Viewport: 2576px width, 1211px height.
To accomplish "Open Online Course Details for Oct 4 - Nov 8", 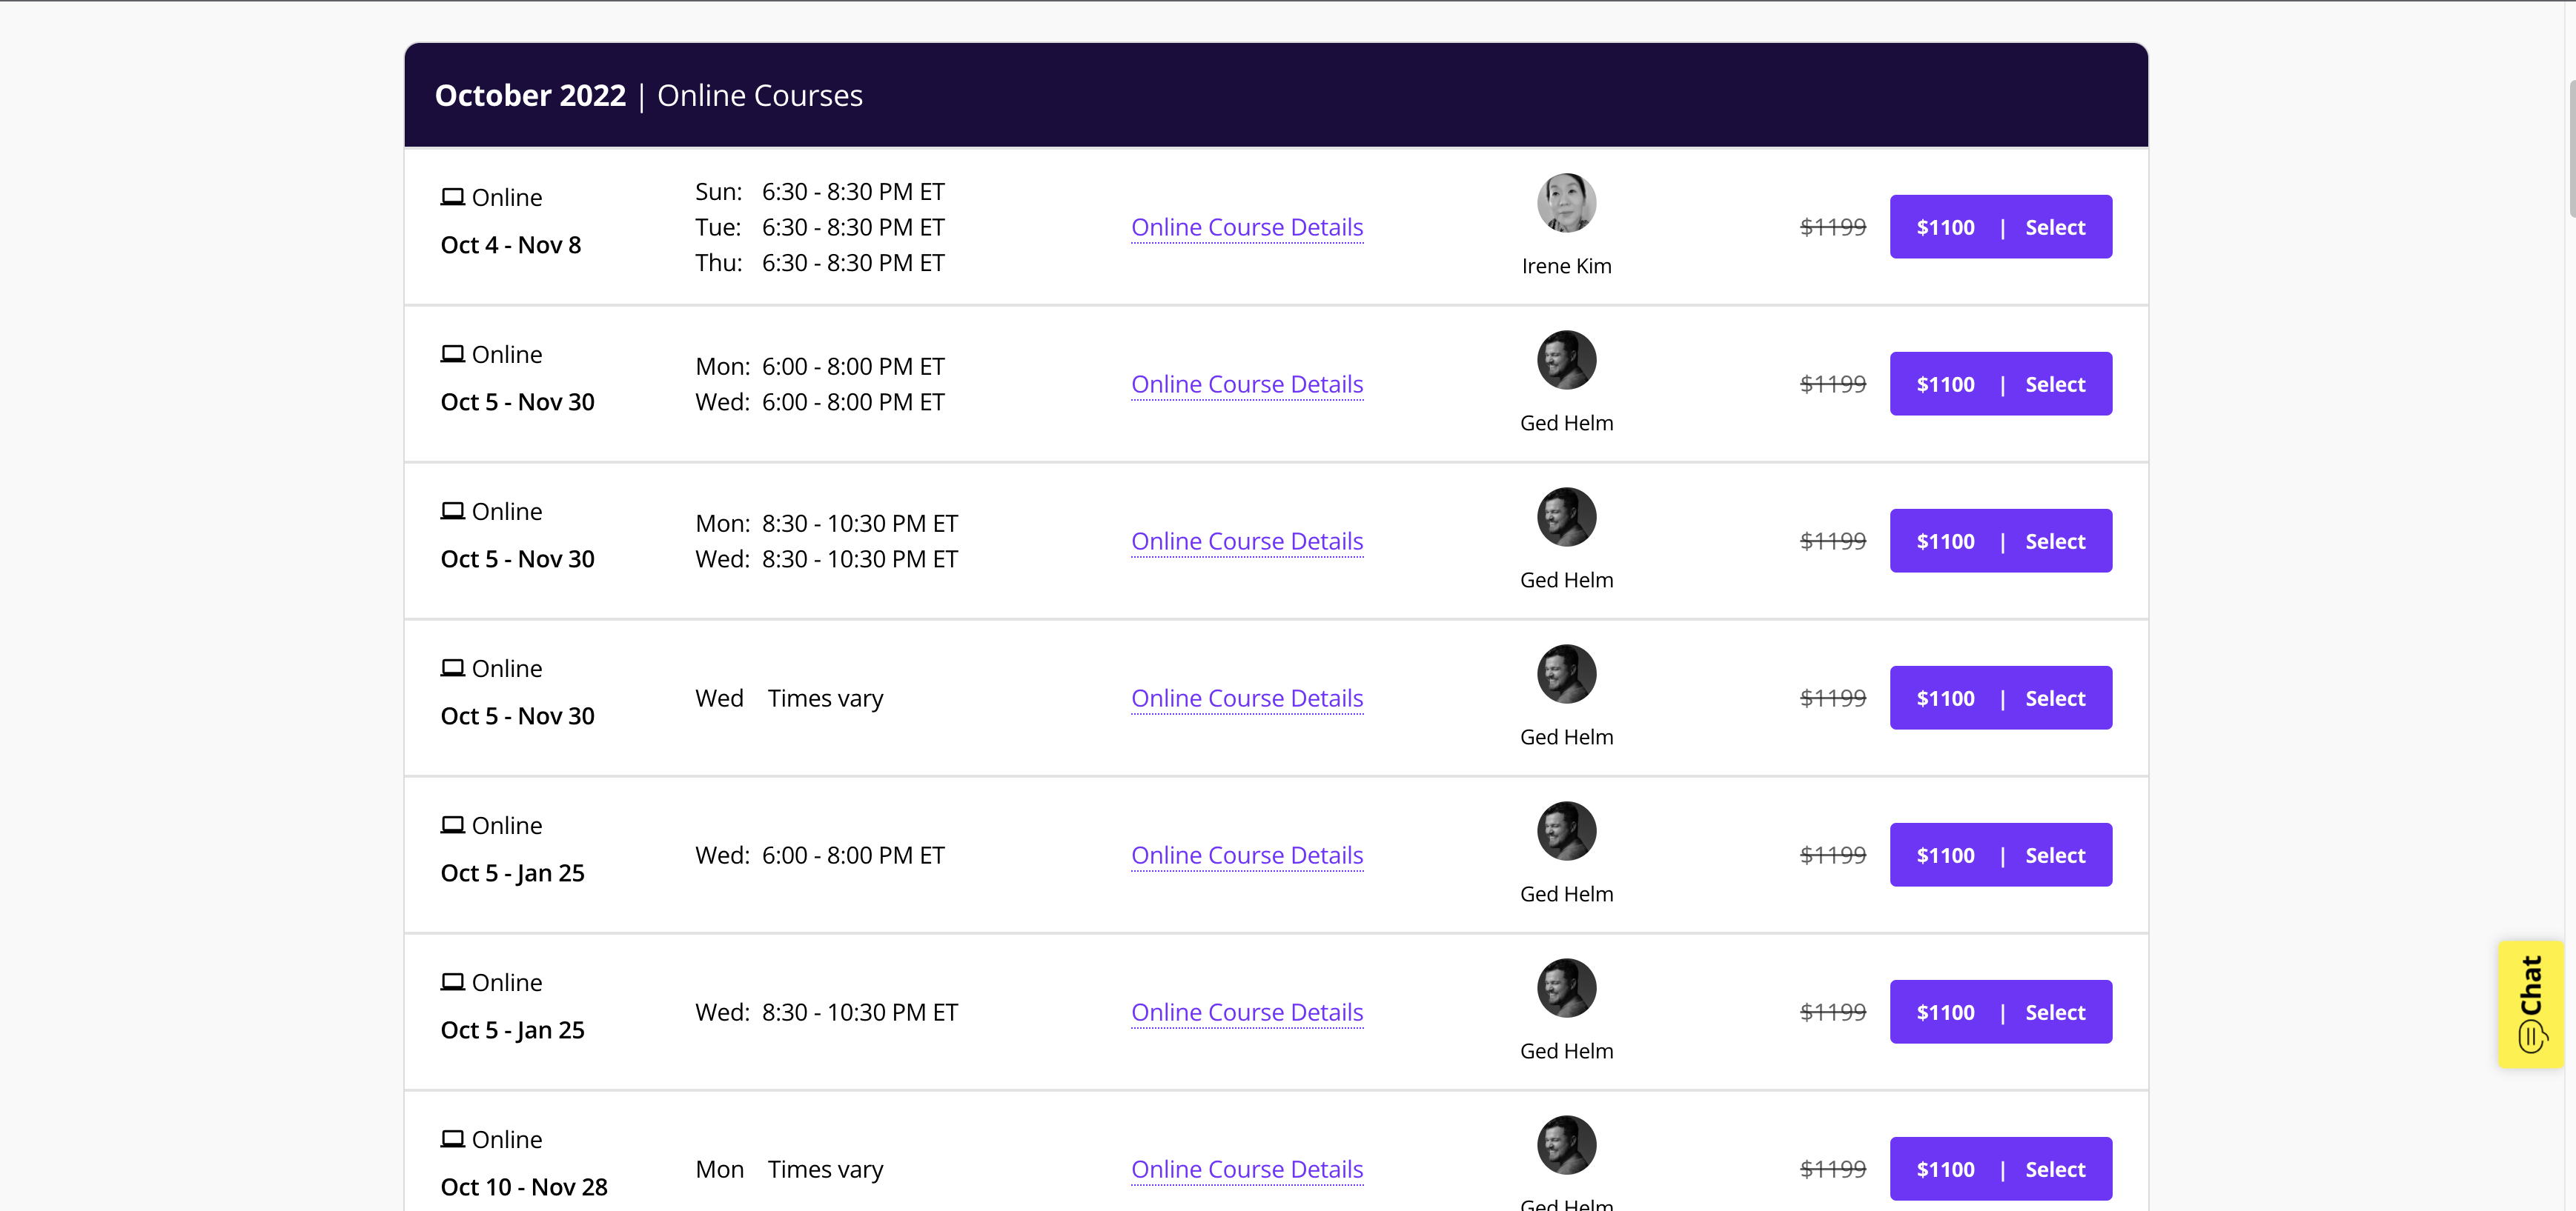I will 1246,227.
